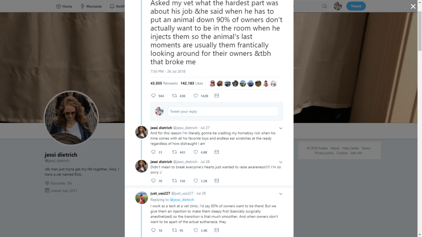Open the Home tab
Viewport: 422px width, 237px height.
[x=64, y=6]
